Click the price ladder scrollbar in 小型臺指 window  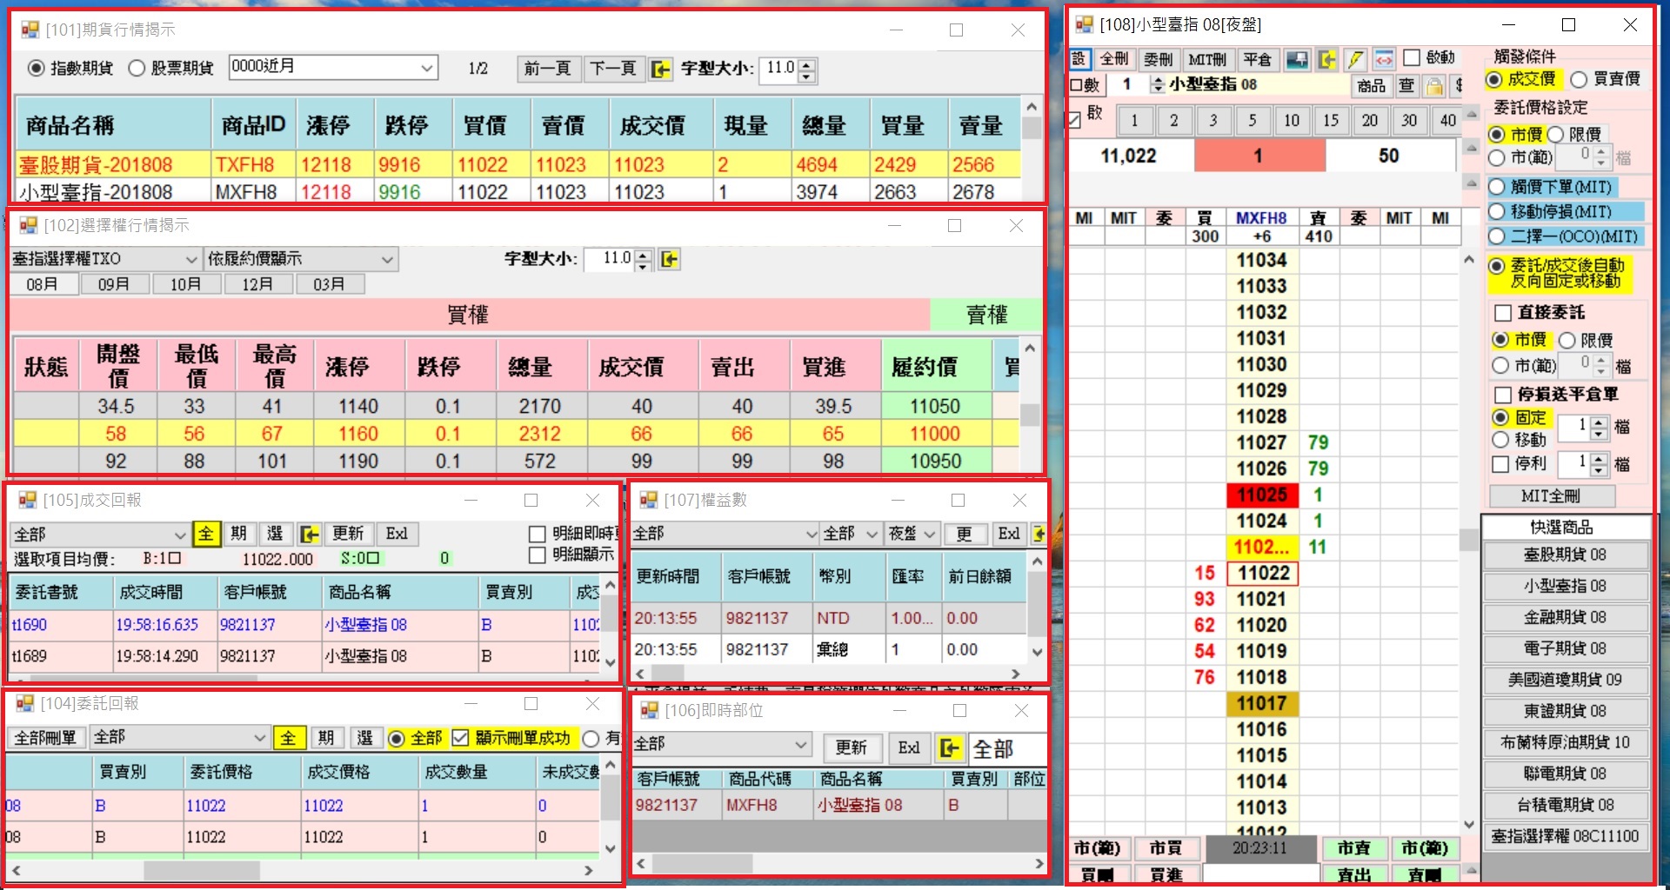(x=1471, y=521)
